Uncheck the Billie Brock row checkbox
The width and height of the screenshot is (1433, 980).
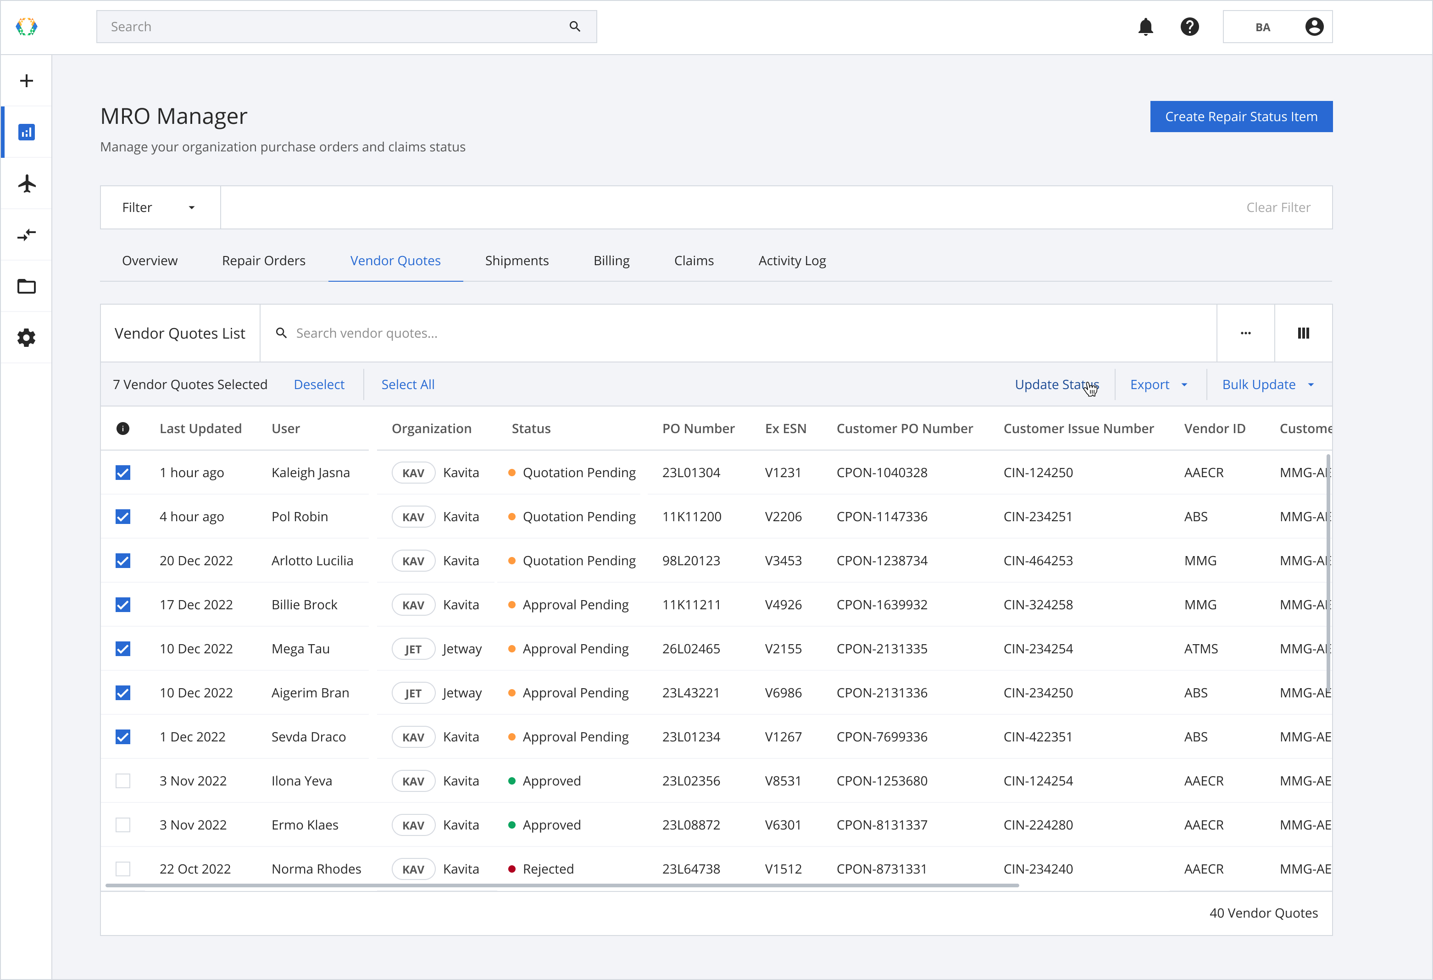click(123, 605)
